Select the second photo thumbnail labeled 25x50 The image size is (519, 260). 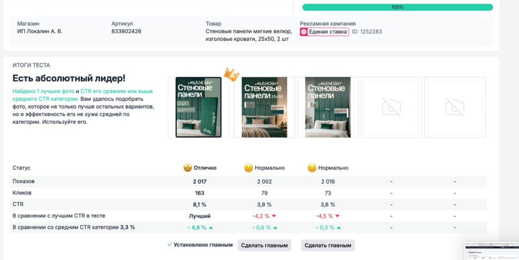coord(264,107)
